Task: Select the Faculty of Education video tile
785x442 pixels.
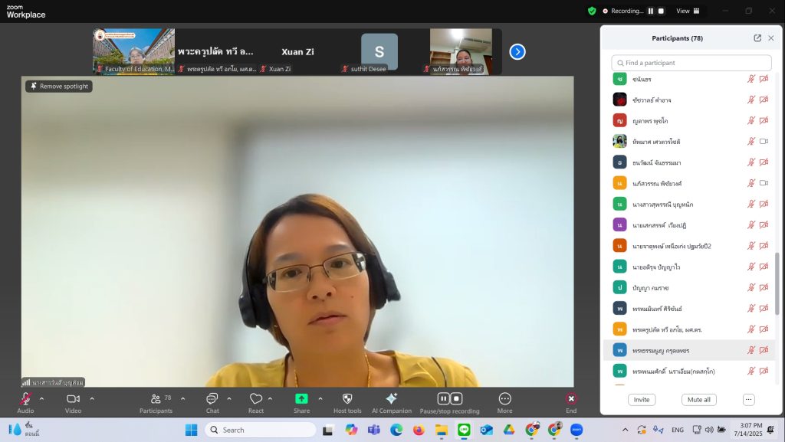Action: [x=133, y=51]
